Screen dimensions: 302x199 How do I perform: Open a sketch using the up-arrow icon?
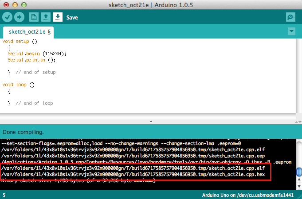point(46,17)
